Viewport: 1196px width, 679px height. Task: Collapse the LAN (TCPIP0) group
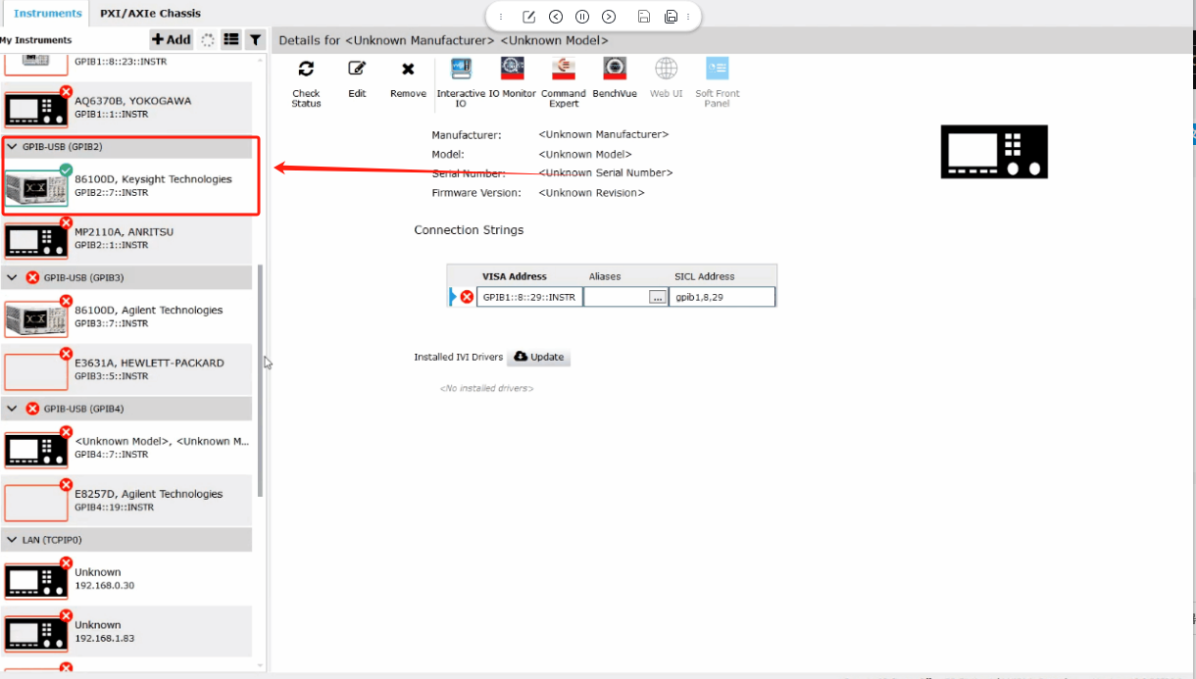coord(12,540)
